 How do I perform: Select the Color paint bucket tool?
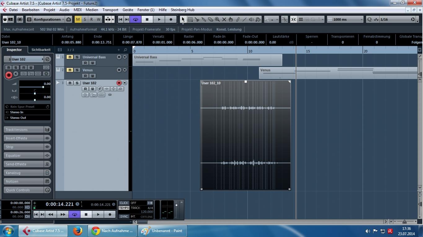coord(258,19)
